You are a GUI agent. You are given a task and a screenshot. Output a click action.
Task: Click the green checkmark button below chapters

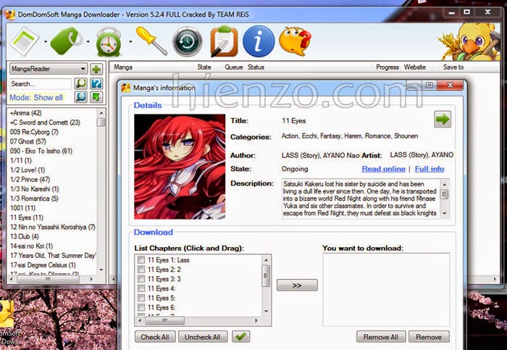click(x=241, y=337)
